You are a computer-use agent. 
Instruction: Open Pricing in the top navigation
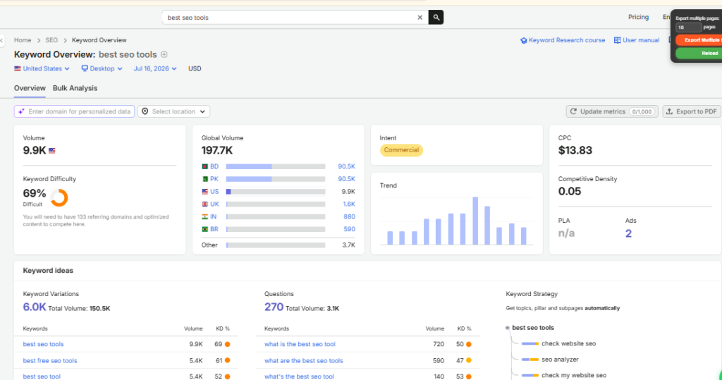click(x=638, y=17)
